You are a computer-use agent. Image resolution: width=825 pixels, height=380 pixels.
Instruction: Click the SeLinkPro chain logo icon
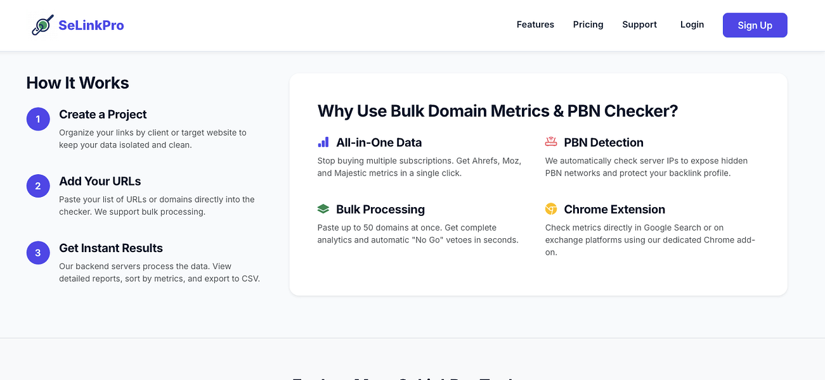[42, 25]
